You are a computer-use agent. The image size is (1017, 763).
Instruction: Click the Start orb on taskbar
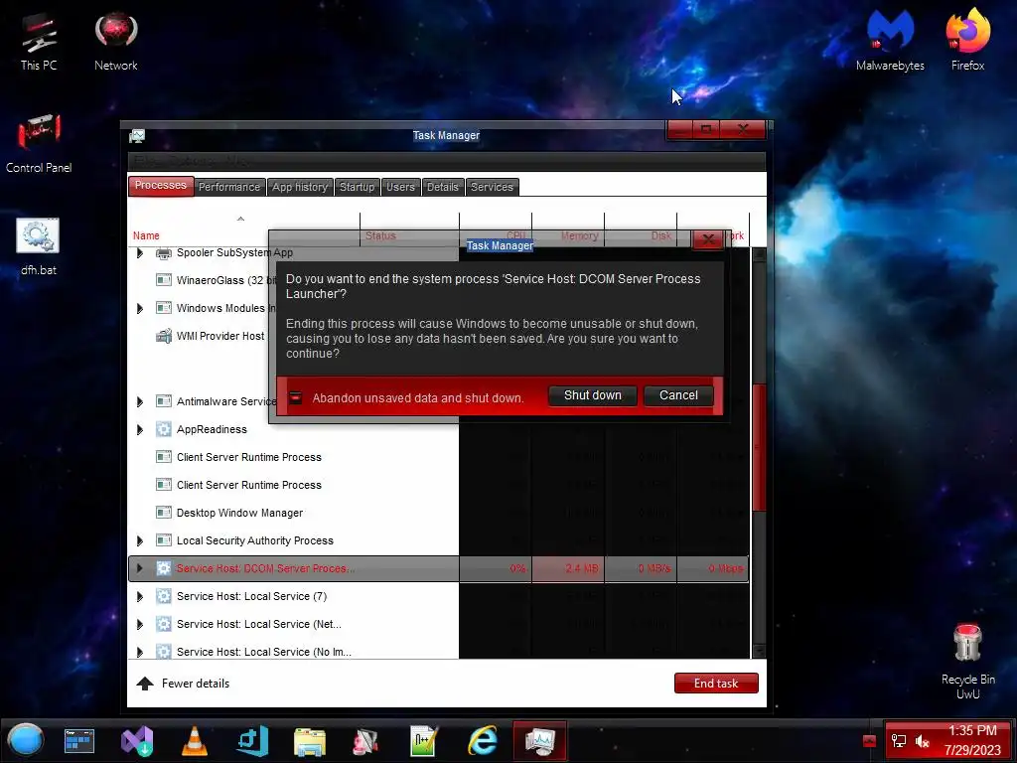coord(26,740)
